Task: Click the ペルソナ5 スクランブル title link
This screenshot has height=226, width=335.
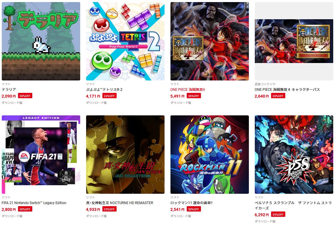Action: 293,206
